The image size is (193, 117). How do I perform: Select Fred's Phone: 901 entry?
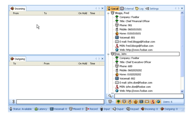point(126,25)
